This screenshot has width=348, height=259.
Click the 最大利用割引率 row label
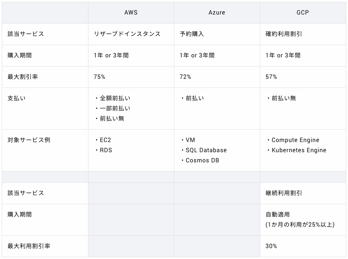[29, 246]
